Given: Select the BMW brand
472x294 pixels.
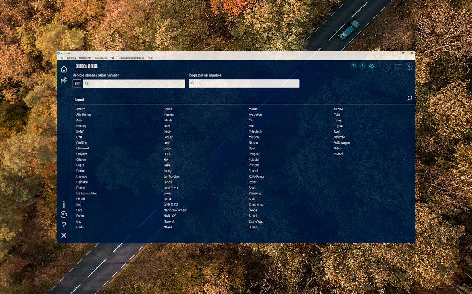Looking at the screenshot, I should 80,132.
